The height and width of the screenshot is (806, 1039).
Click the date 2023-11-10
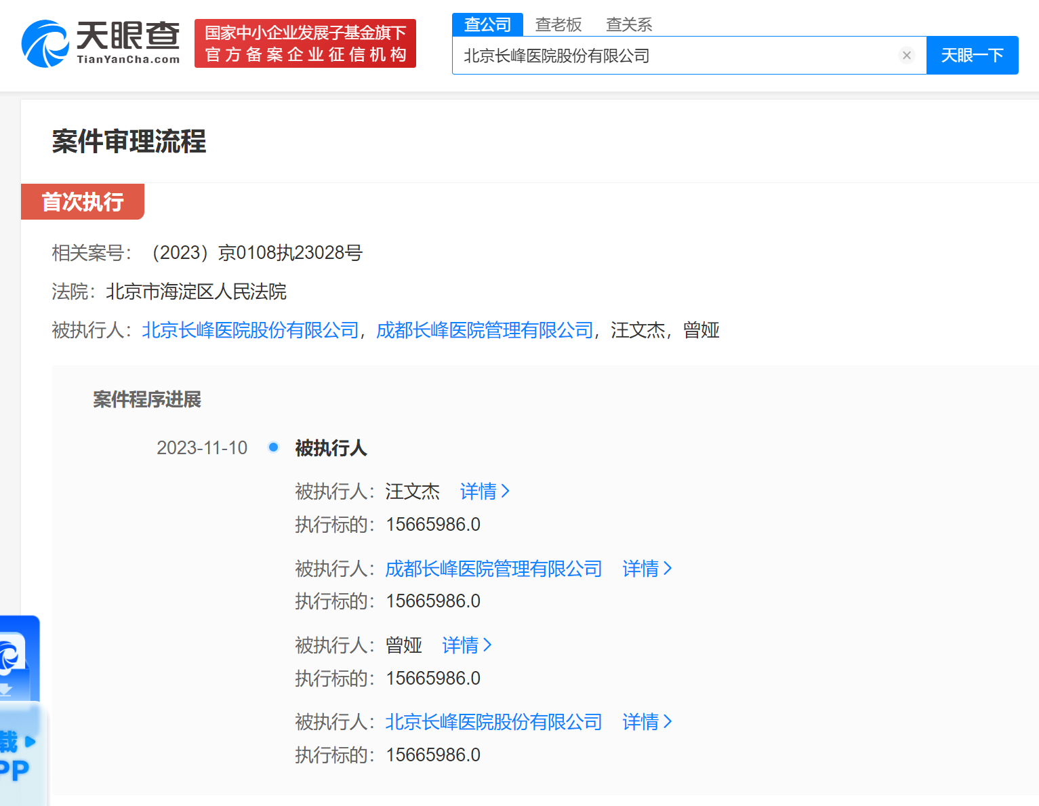[x=202, y=448]
